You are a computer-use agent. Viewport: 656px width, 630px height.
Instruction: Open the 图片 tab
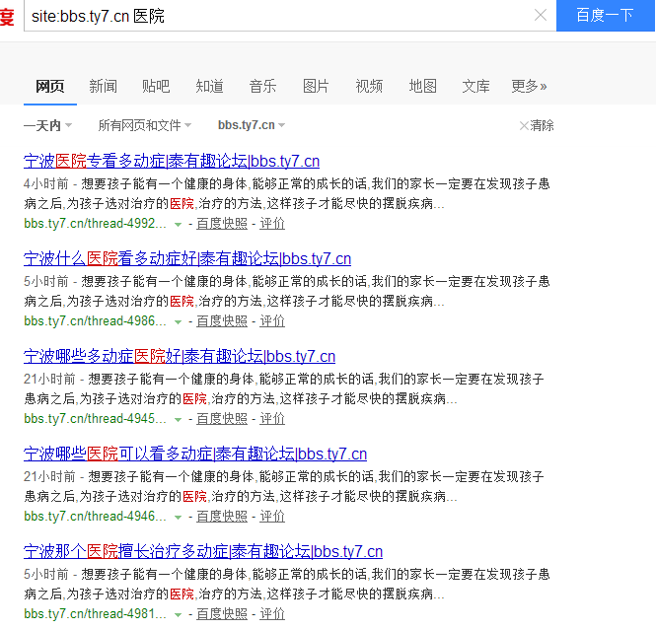316,86
